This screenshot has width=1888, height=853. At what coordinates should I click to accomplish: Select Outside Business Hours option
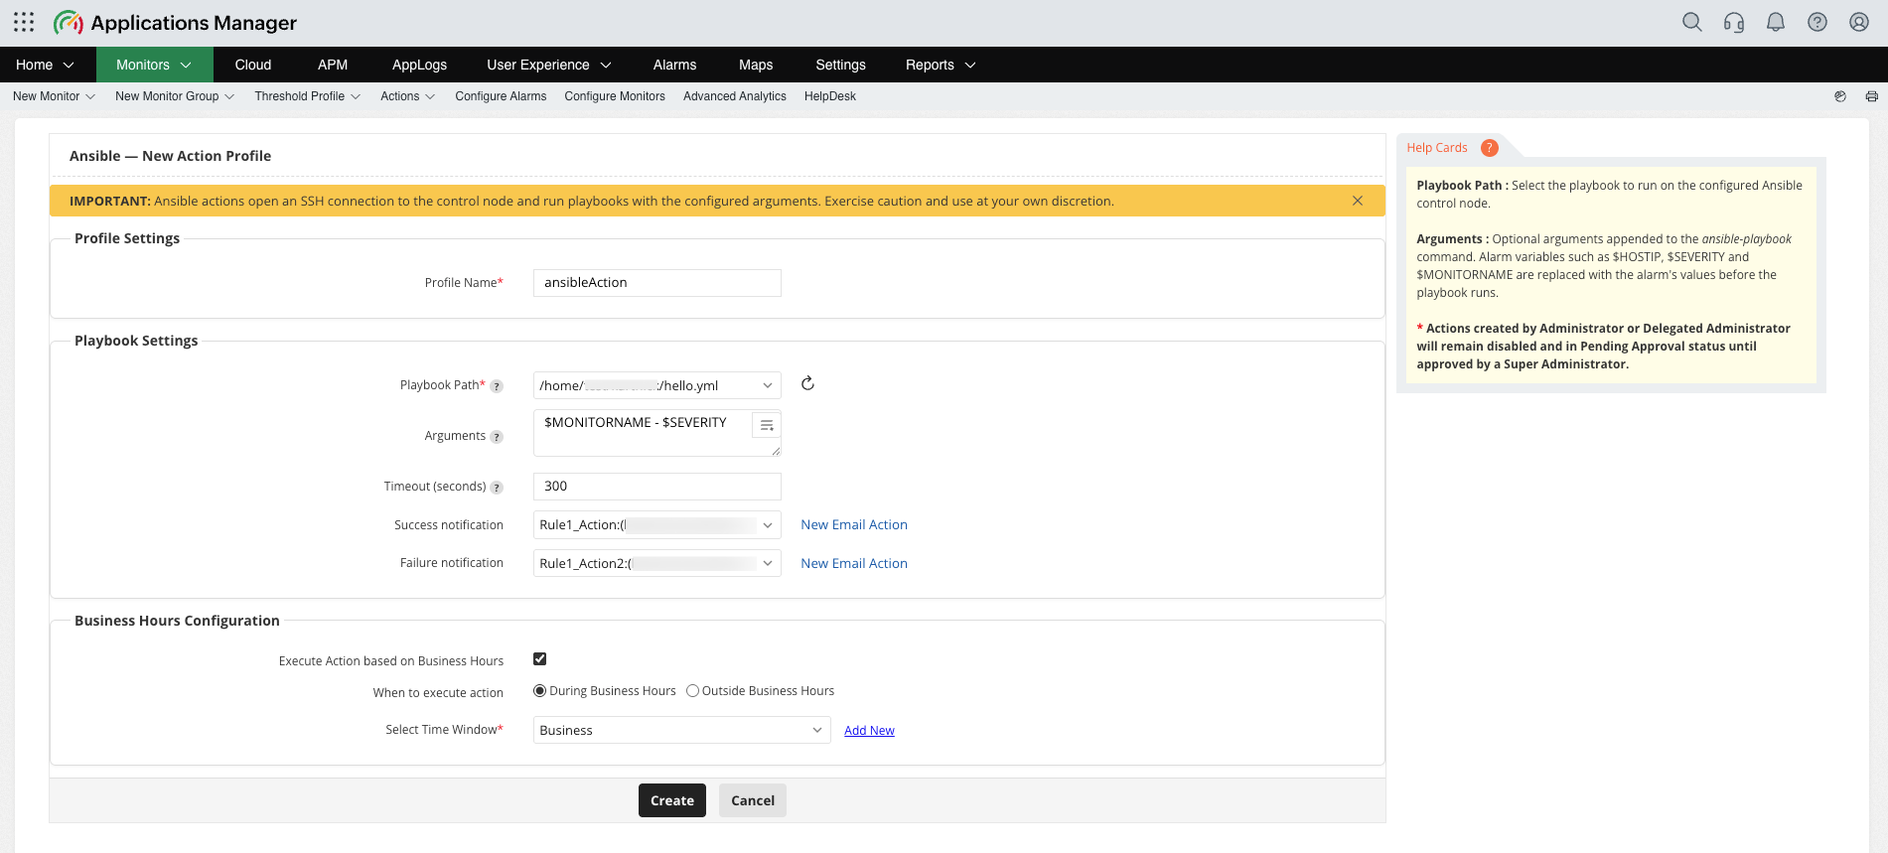point(692,691)
